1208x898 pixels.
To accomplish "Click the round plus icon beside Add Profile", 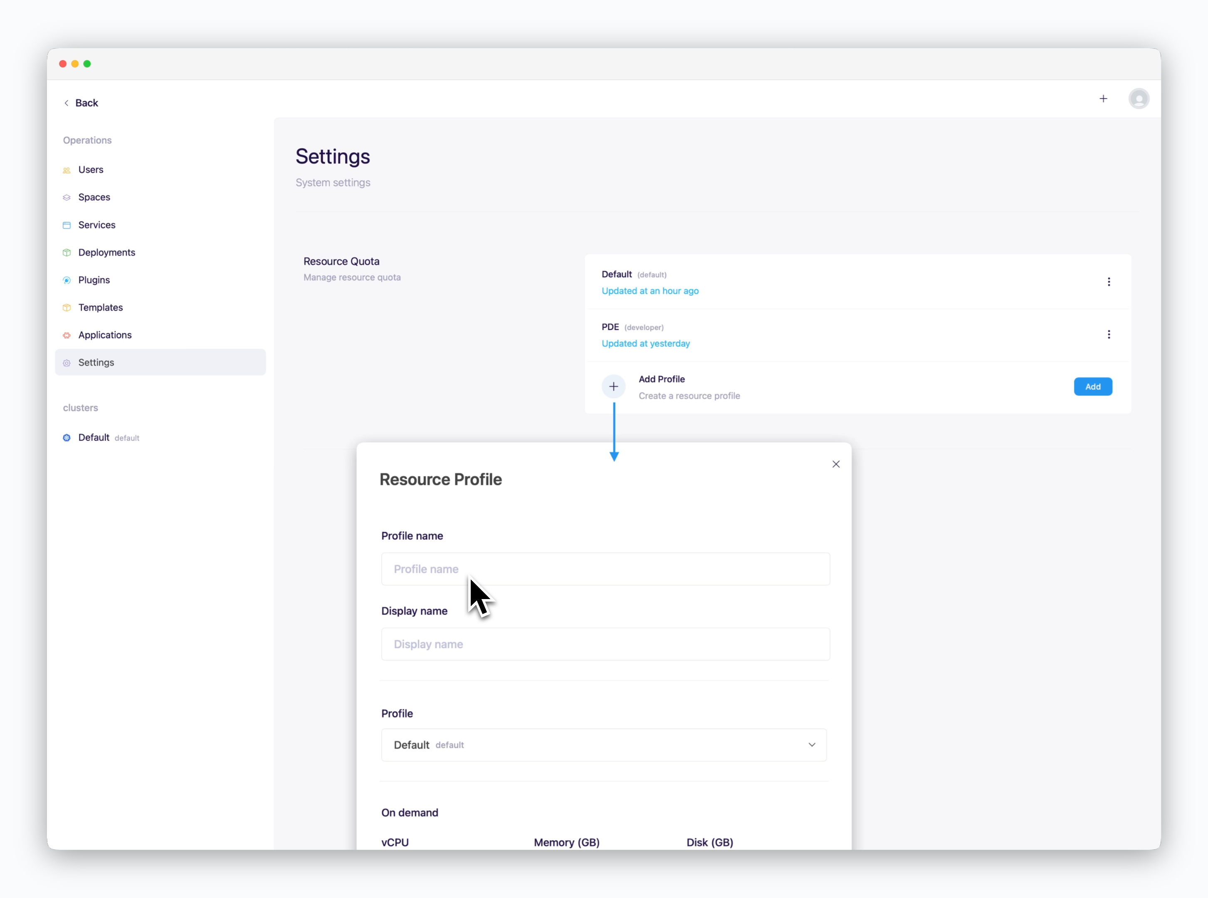I will (x=613, y=387).
